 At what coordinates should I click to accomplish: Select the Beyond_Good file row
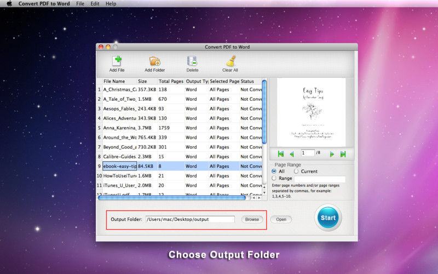[180, 147]
